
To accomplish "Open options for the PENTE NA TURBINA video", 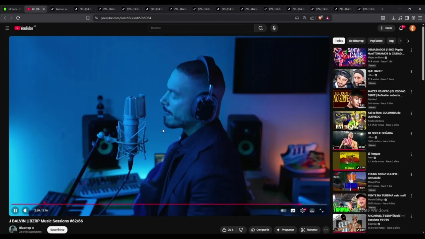I will point(411,196).
